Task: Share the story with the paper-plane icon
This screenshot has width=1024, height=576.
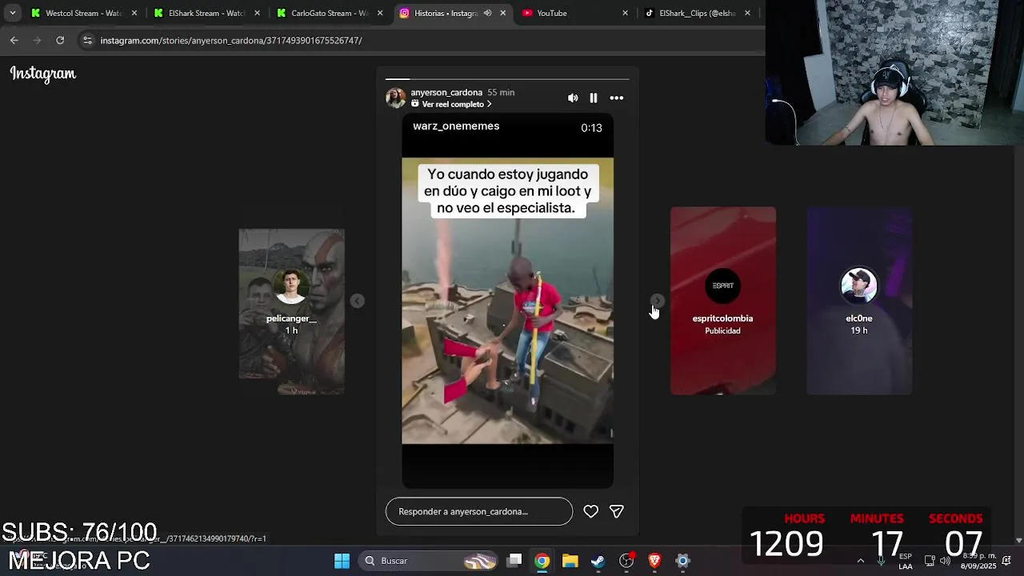Action: tap(617, 511)
